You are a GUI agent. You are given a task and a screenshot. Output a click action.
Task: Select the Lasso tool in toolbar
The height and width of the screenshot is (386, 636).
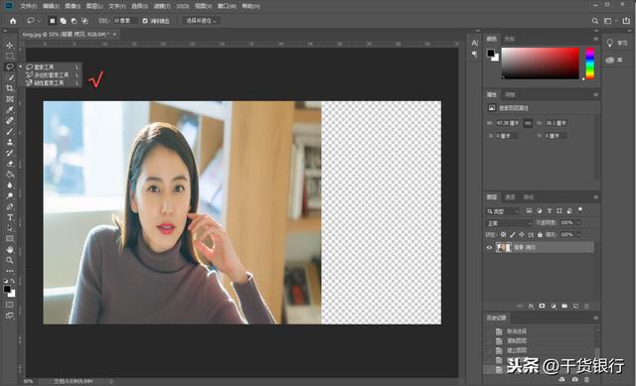point(10,66)
